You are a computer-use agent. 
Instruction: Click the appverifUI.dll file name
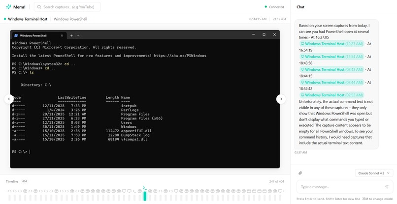coord(136,131)
